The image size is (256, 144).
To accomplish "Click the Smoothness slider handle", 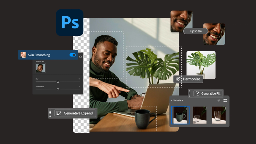I will 58,89.
